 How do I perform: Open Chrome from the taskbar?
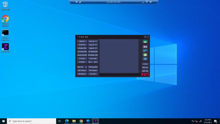pos(81,121)
